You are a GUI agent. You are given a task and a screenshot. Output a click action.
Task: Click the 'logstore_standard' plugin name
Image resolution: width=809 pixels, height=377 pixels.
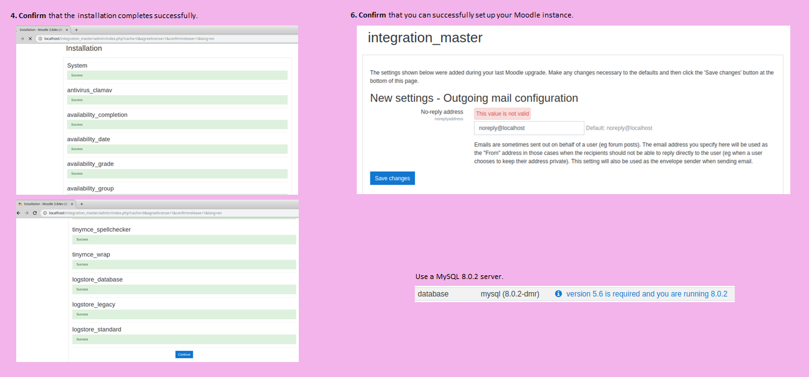click(x=97, y=330)
